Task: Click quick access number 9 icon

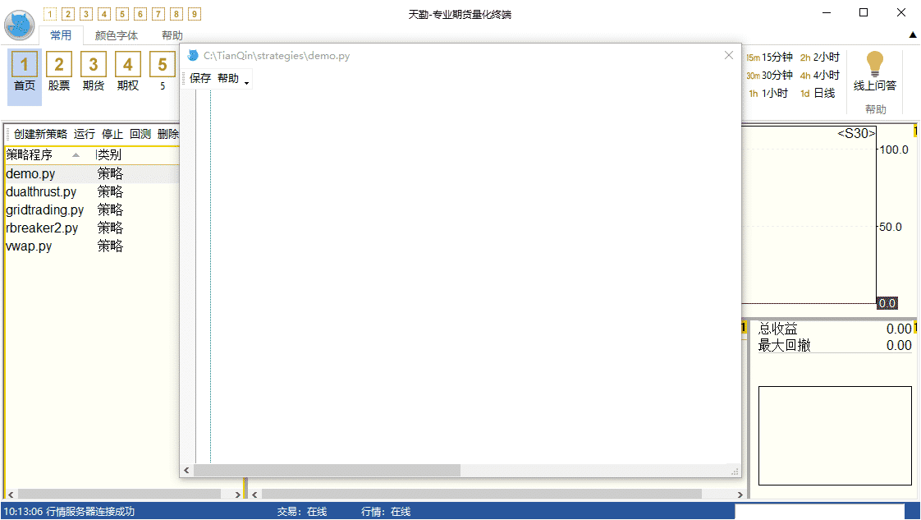Action: coord(194,14)
